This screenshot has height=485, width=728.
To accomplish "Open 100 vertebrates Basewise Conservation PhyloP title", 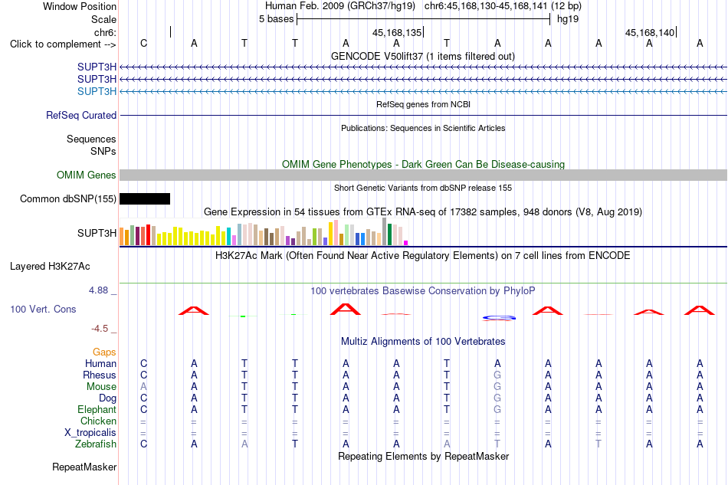I will click(423, 291).
